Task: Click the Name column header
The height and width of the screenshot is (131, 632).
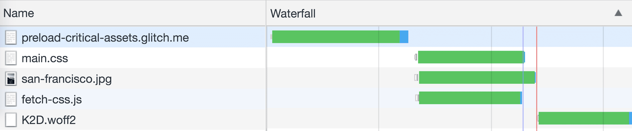Action: pos(19,13)
